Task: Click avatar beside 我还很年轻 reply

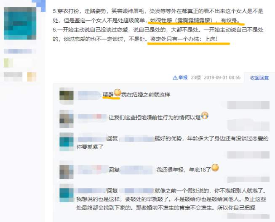Action: (67, 169)
